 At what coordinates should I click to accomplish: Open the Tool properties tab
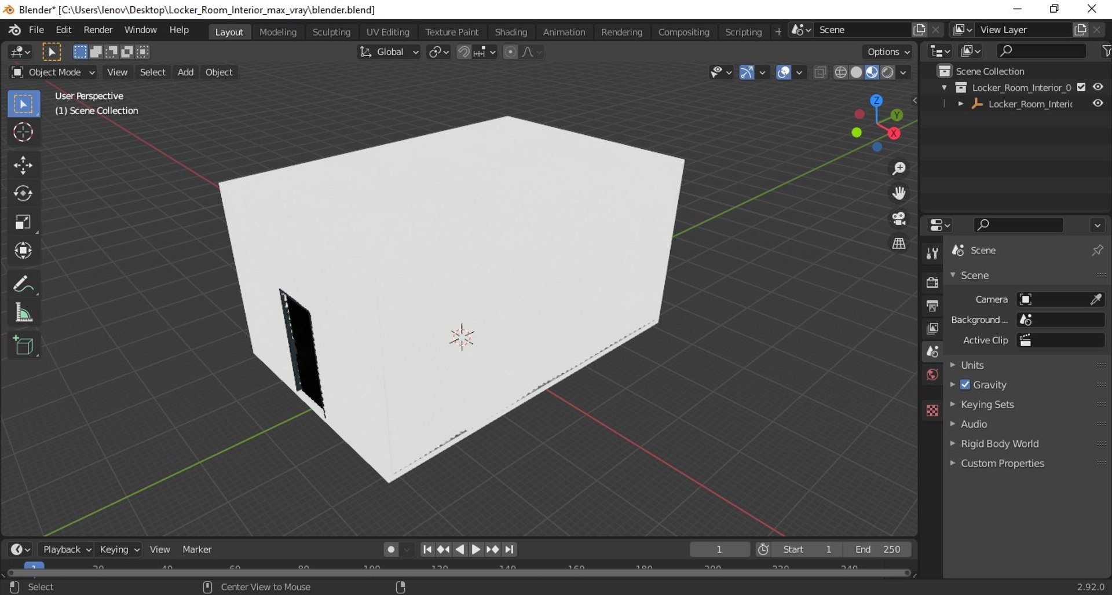pos(932,254)
